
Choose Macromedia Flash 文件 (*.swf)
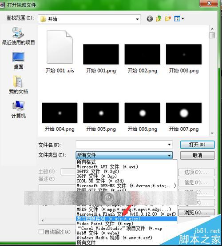127,214
